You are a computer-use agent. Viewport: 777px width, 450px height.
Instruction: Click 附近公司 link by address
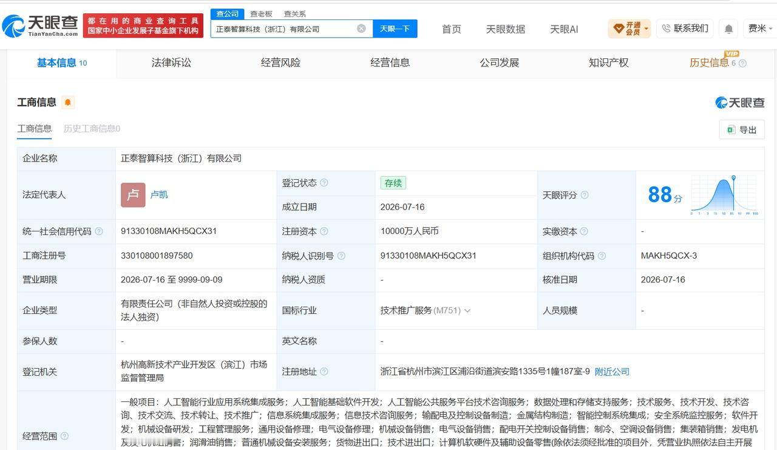(612, 372)
